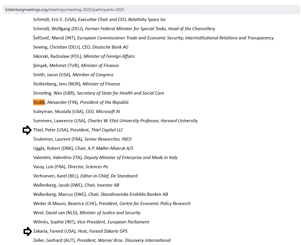Click 'Member of Congress' next to Smith, Jason
The width and height of the screenshot is (301, 245).
pyautogui.click(x=93, y=75)
